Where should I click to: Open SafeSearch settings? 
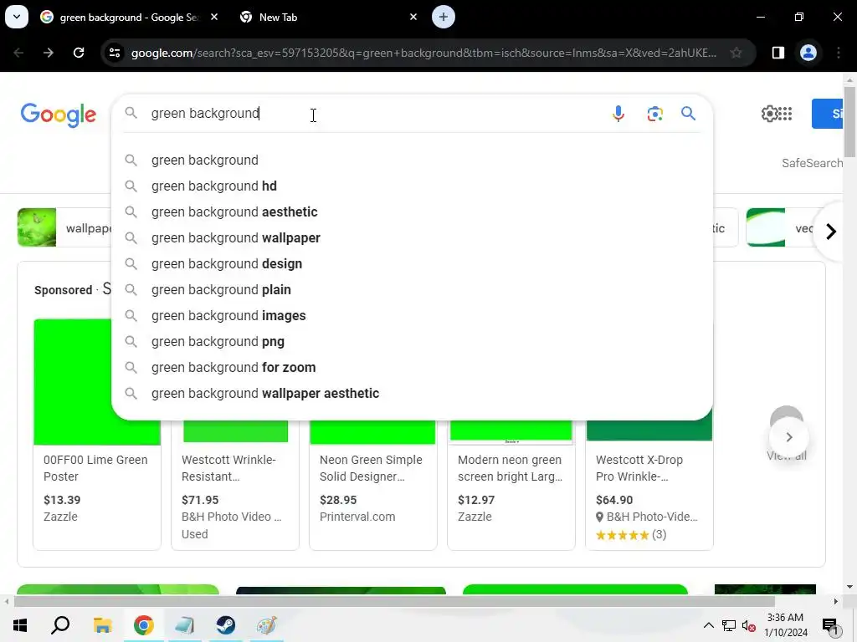[812, 163]
